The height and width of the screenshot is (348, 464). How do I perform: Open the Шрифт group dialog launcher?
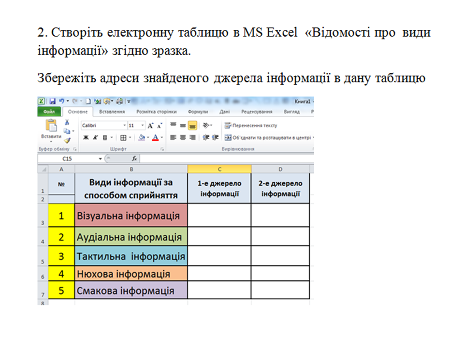[162, 149]
